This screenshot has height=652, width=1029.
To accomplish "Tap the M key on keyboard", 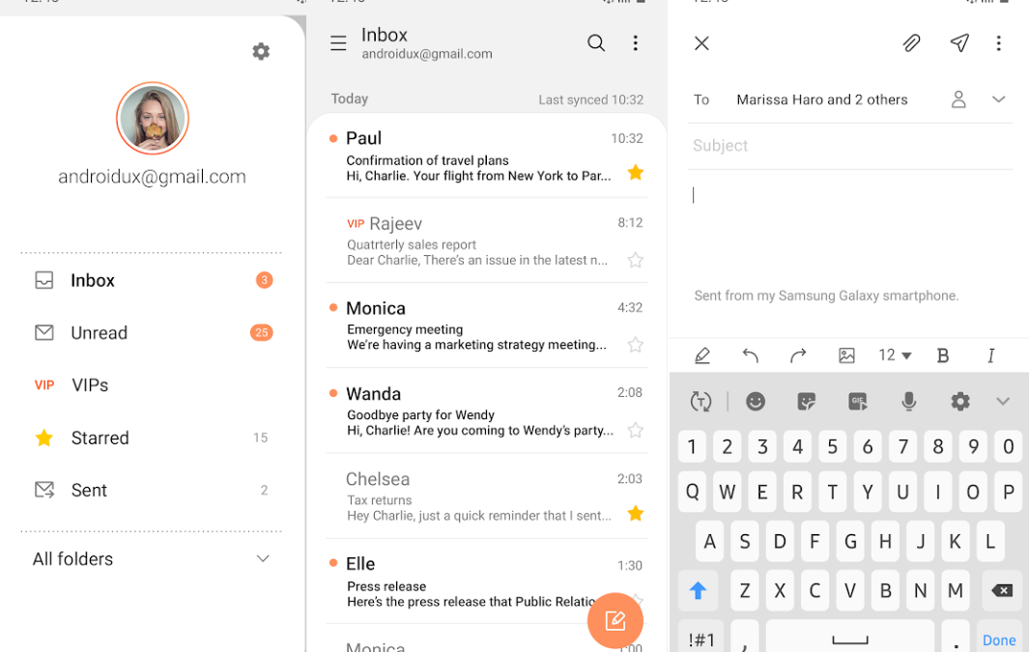I will [x=956, y=590].
